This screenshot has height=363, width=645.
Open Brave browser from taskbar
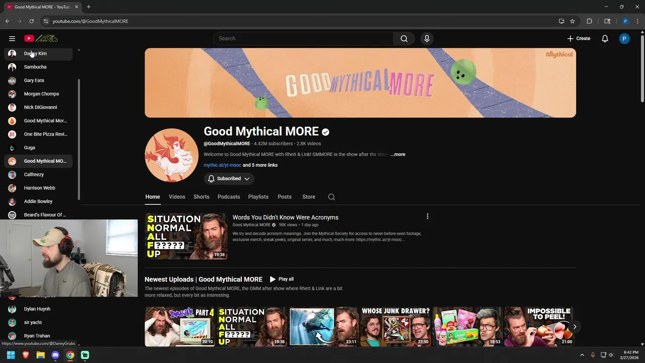coord(26,355)
